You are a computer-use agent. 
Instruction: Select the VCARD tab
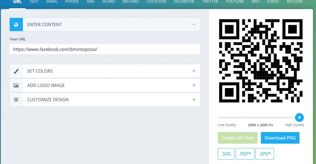[x=108, y=2]
